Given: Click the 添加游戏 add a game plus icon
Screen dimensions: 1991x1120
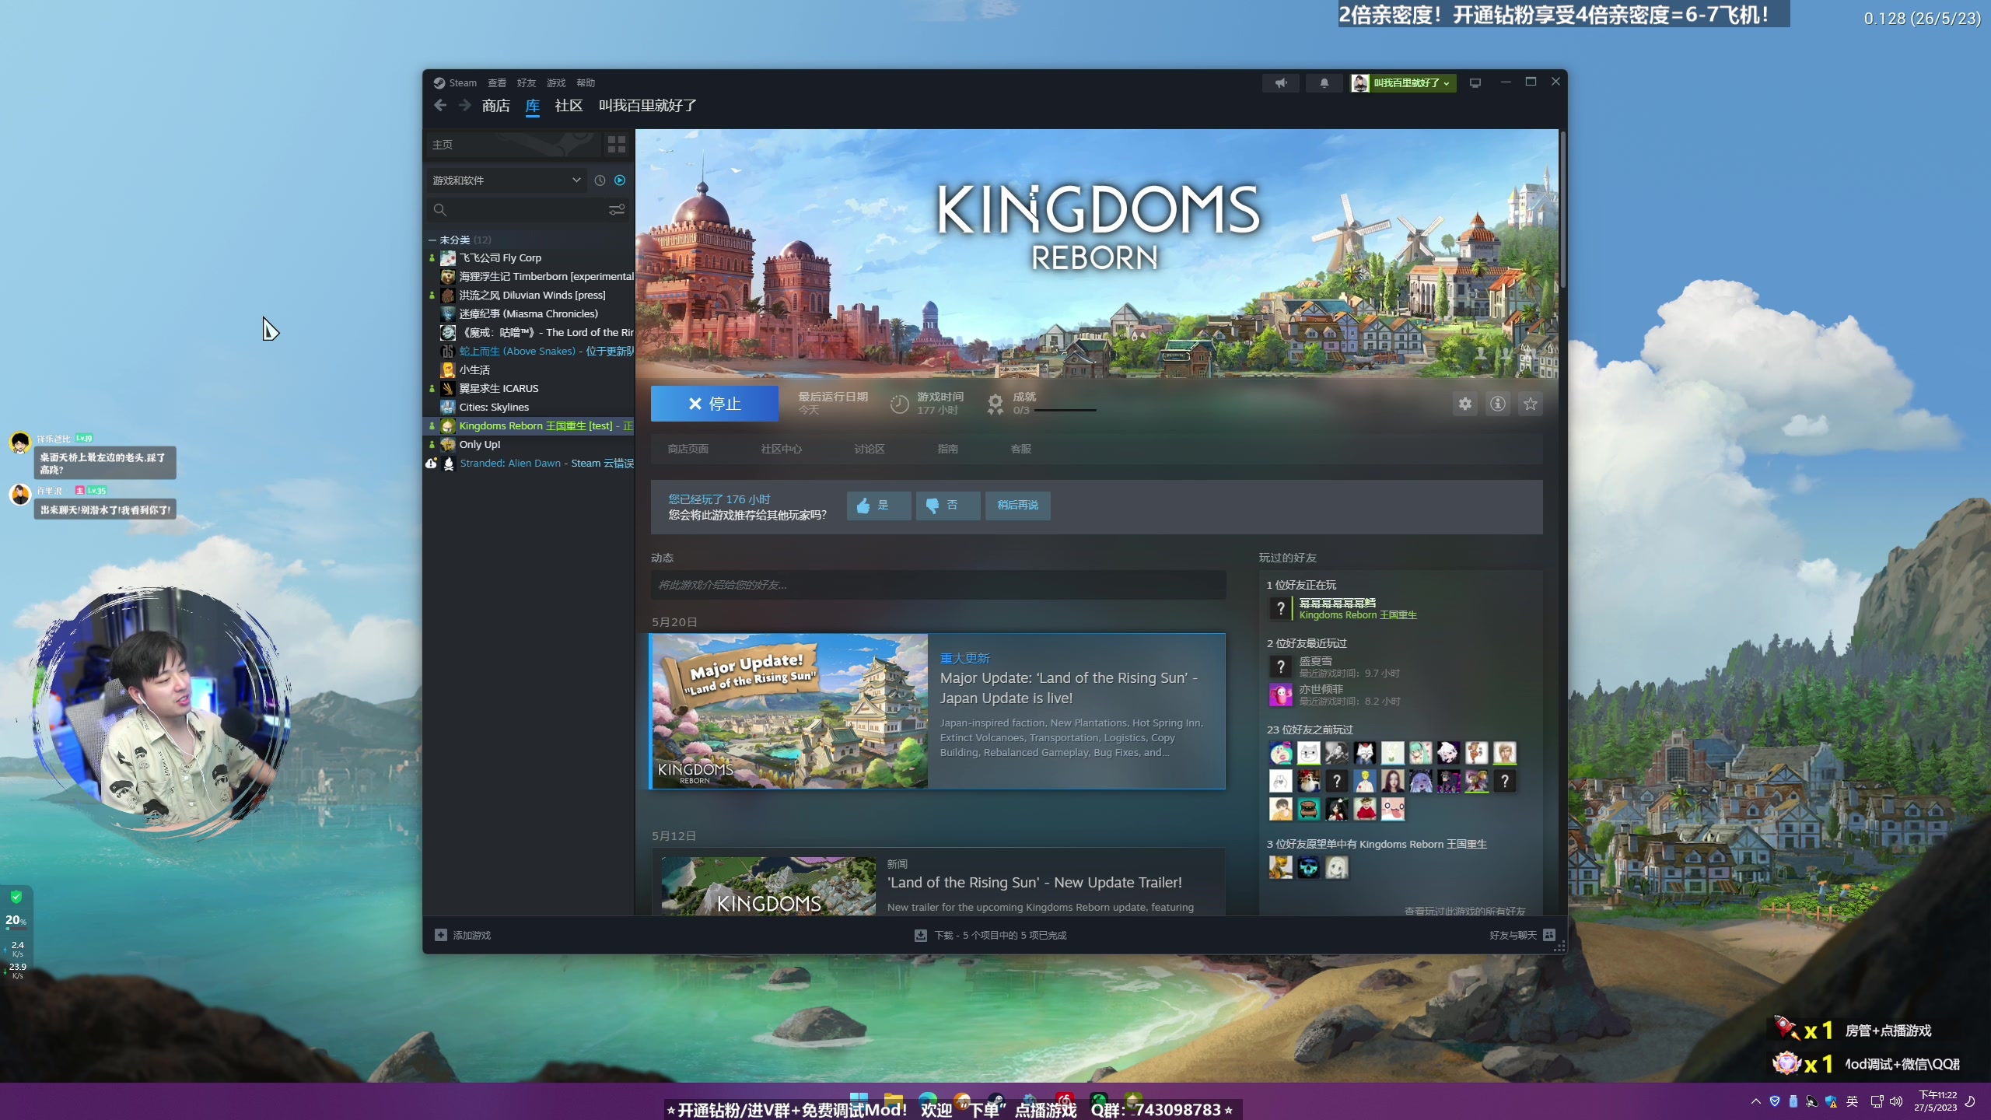Looking at the screenshot, I should point(441,935).
